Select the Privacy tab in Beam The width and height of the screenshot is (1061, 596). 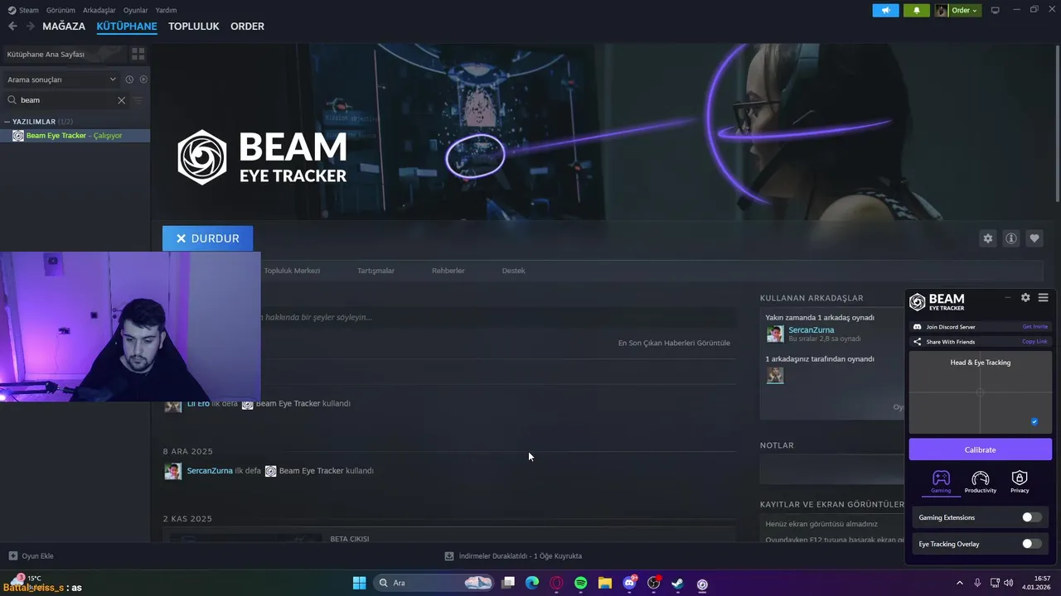pyautogui.click(x=1020, y=482)
